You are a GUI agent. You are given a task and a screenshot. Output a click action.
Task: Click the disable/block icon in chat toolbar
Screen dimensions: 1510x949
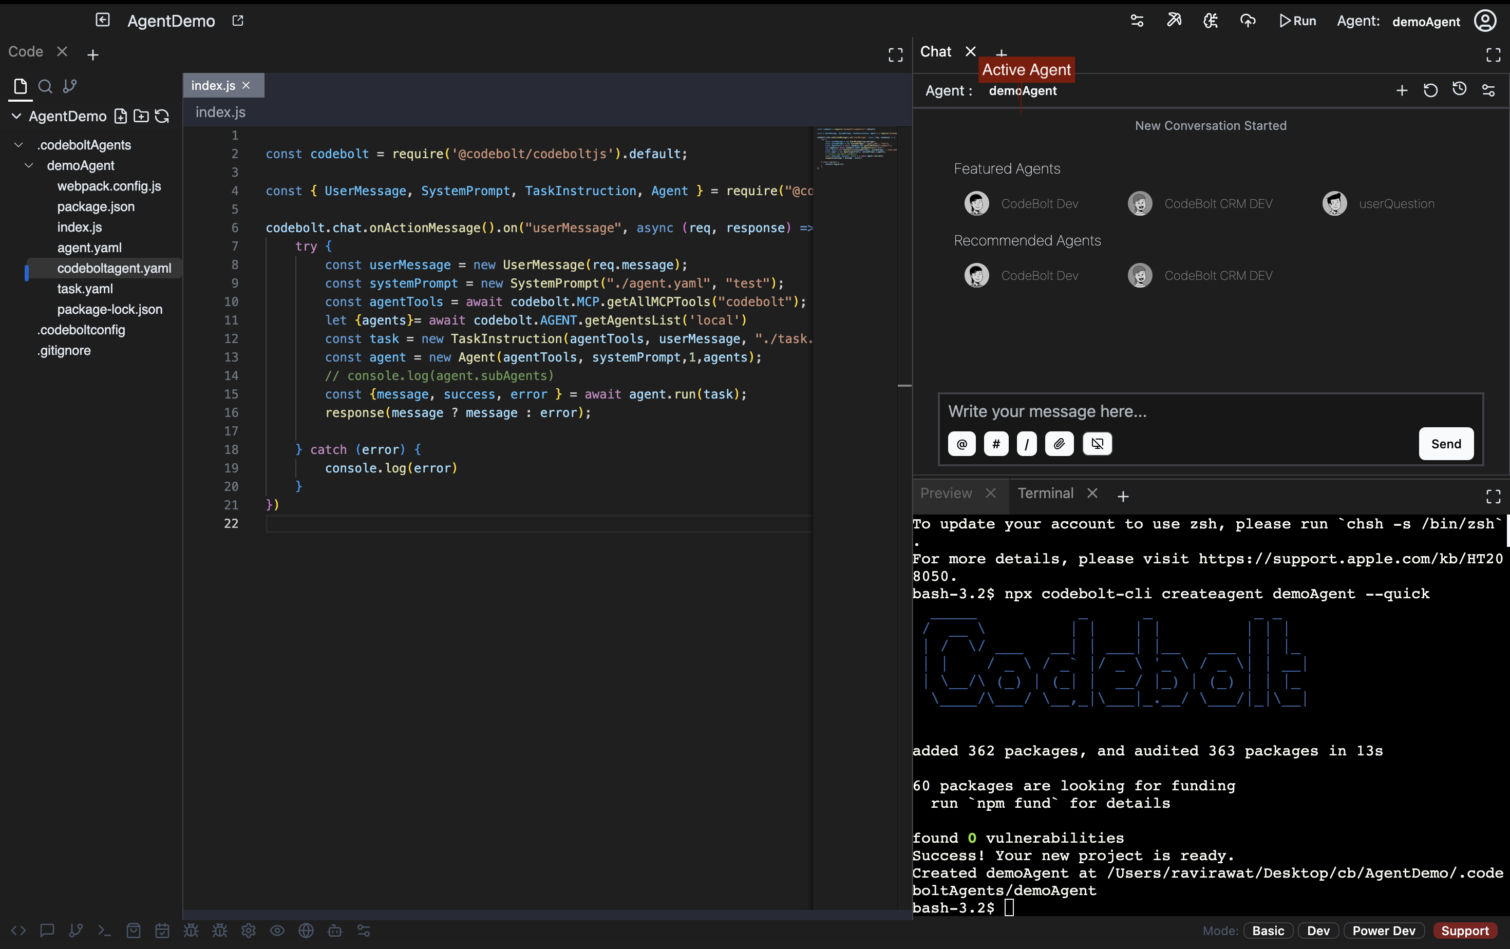1097,444
